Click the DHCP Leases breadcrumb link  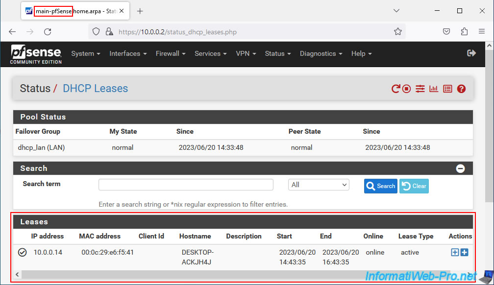pos(96,89)
